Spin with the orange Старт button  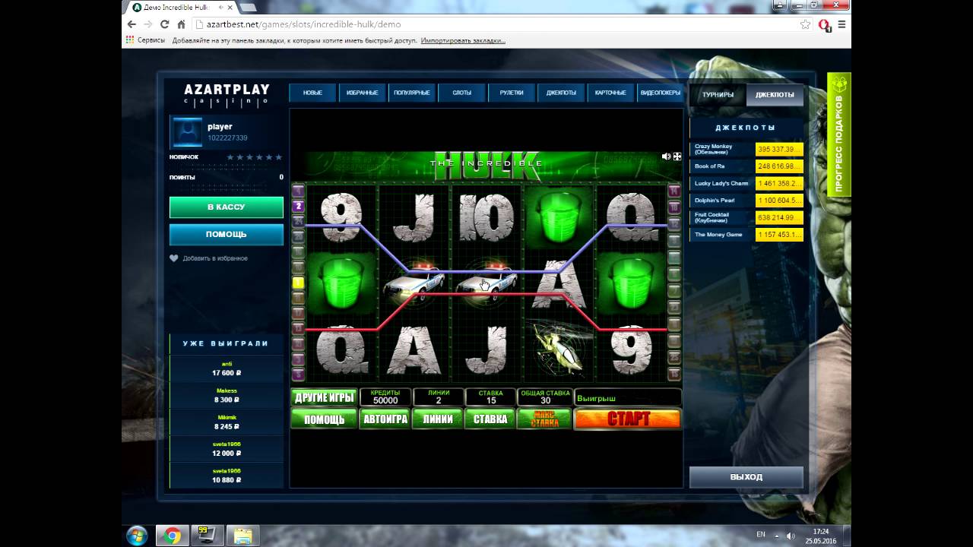pos(627,419)
